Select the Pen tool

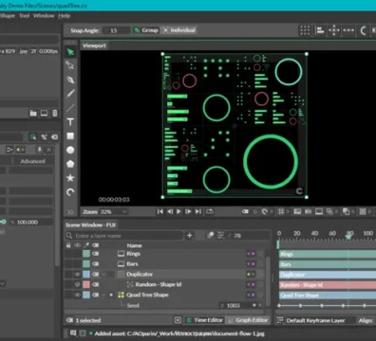coord(70,80)
